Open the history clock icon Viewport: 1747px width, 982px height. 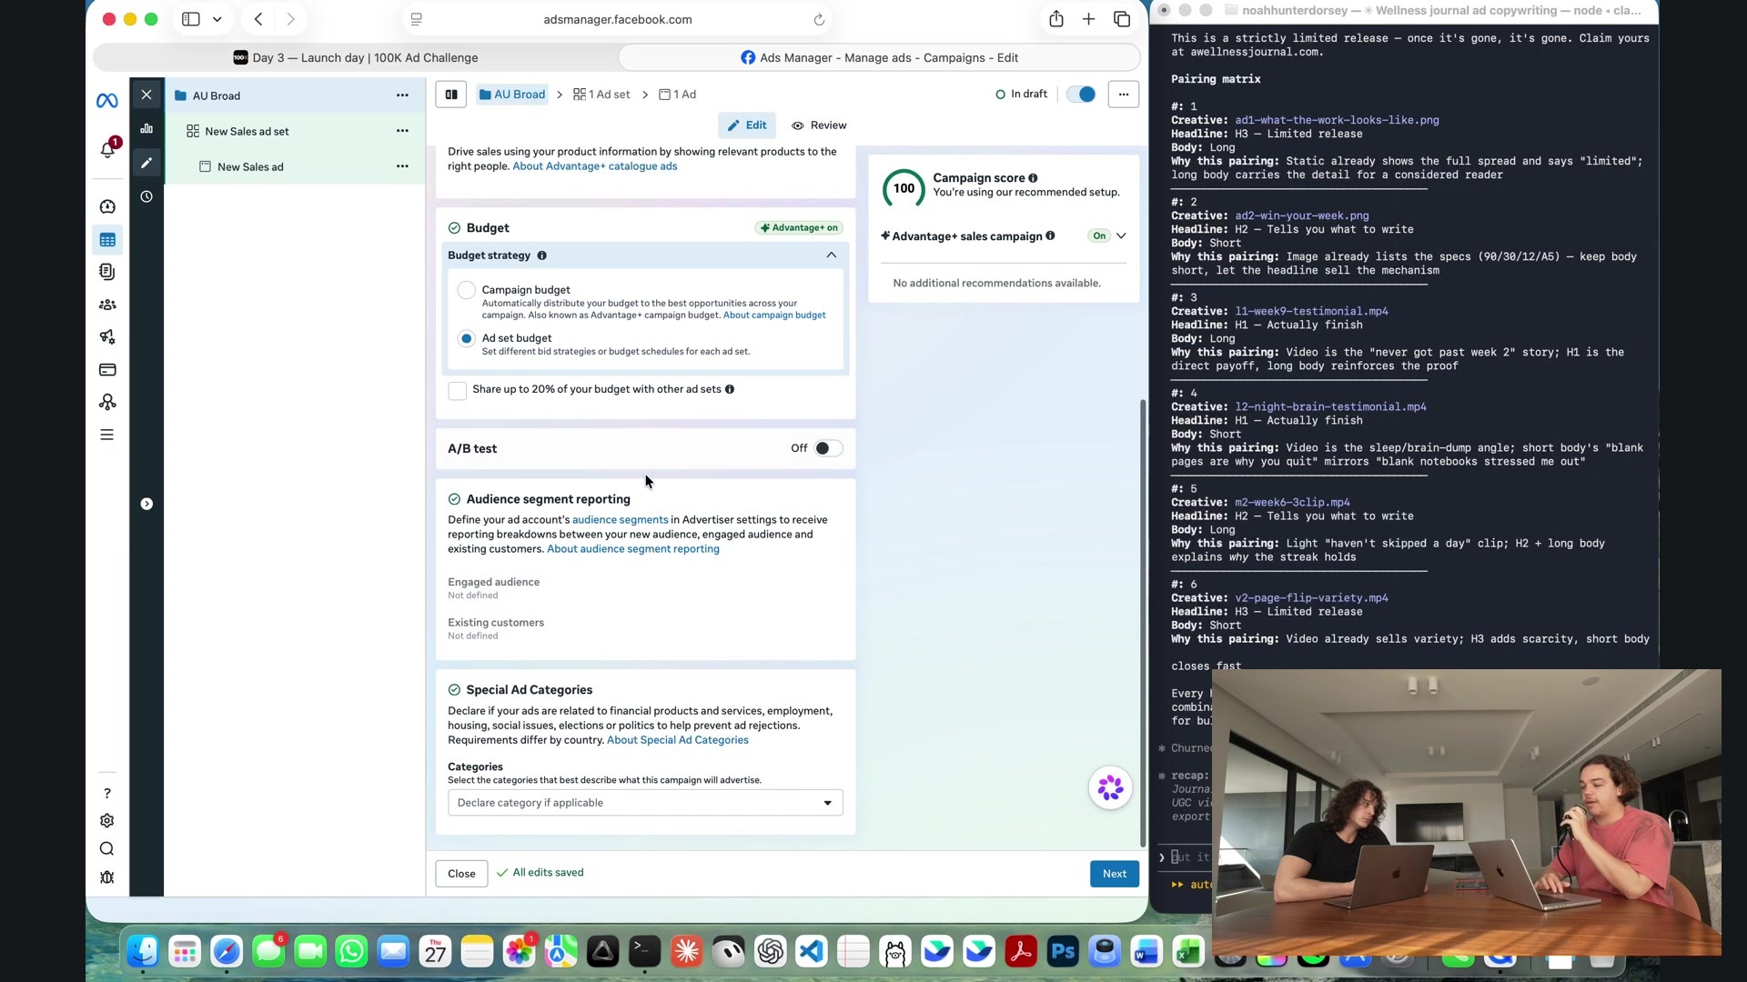coord(146,196)
